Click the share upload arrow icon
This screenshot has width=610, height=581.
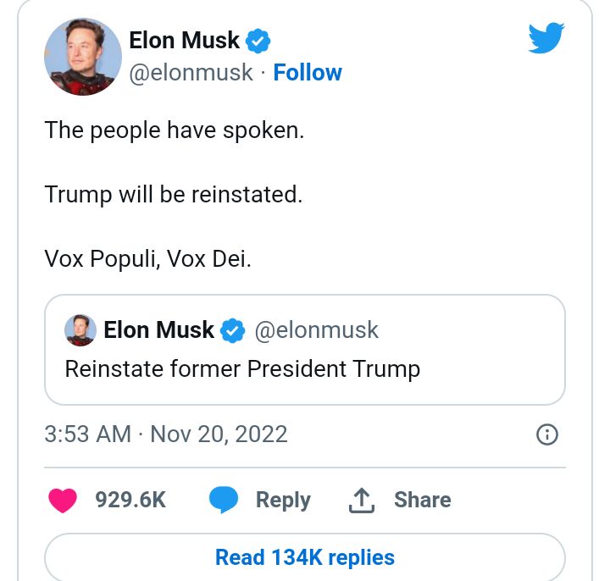tap(362, 500)
